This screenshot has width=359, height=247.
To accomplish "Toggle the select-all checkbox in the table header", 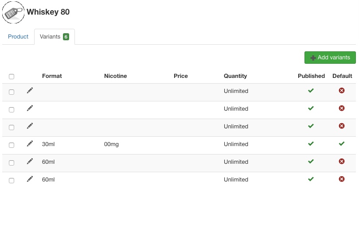I will point(12,77).
